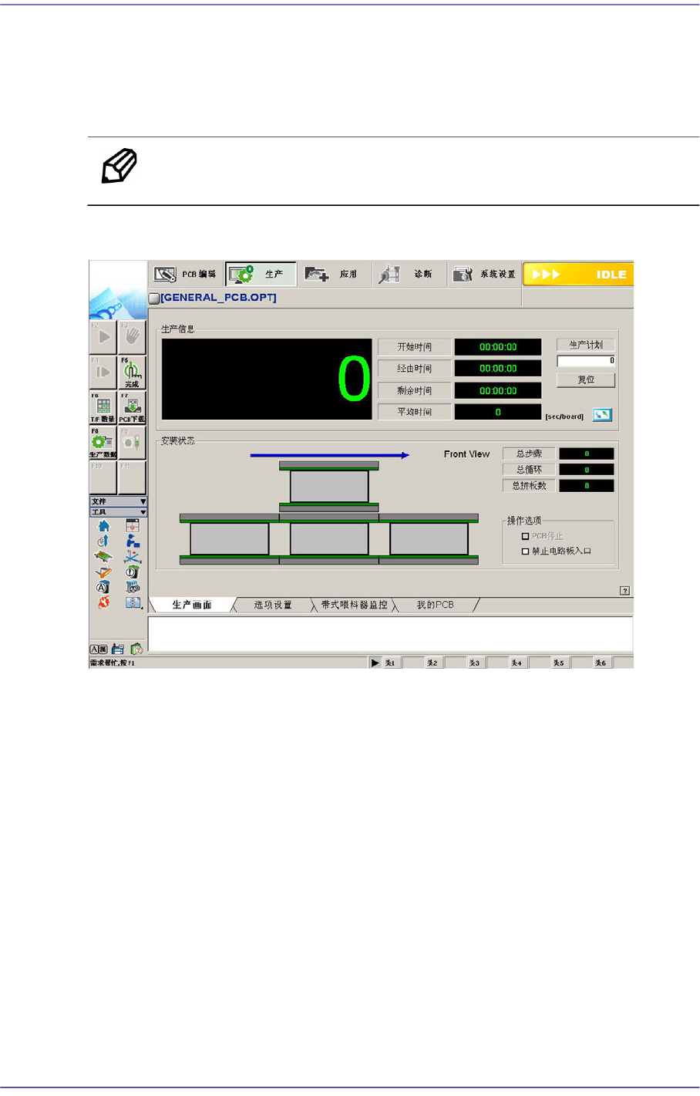Click the 复位 reset button
This screenshot has width=700, height=1096.
click(586, 379)
